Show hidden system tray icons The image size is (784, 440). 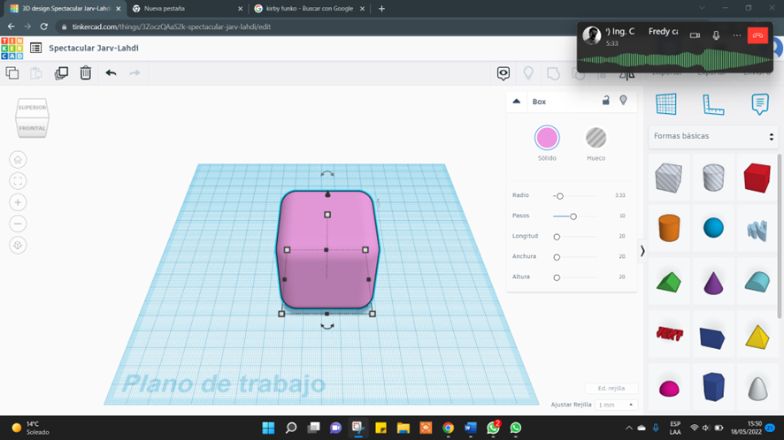pos(628,428)
